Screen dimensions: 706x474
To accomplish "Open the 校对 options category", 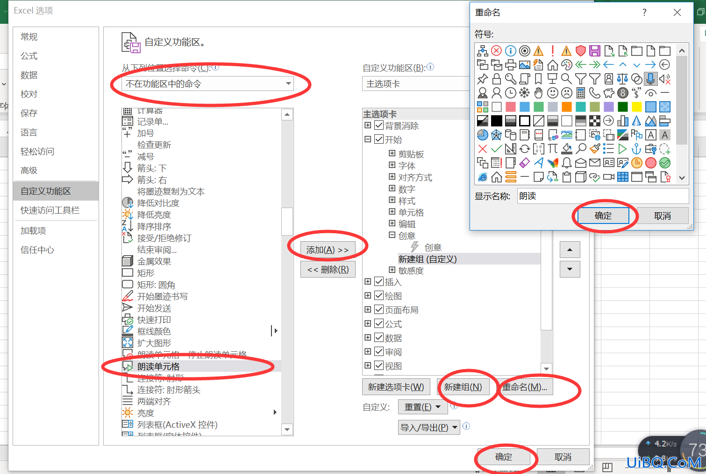I will (x=56, y=94).
